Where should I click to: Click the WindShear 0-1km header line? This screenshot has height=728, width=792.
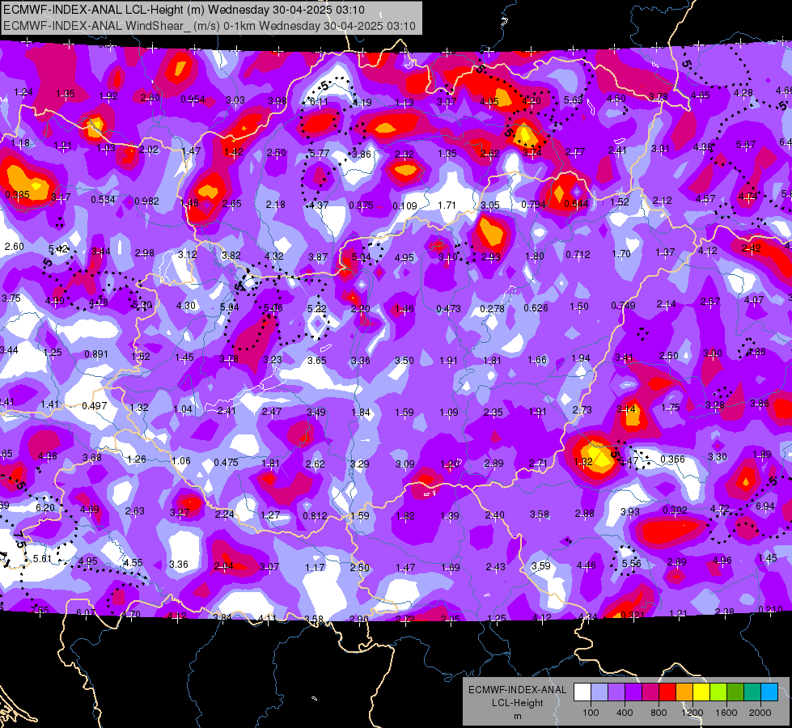tap(210, 26)
